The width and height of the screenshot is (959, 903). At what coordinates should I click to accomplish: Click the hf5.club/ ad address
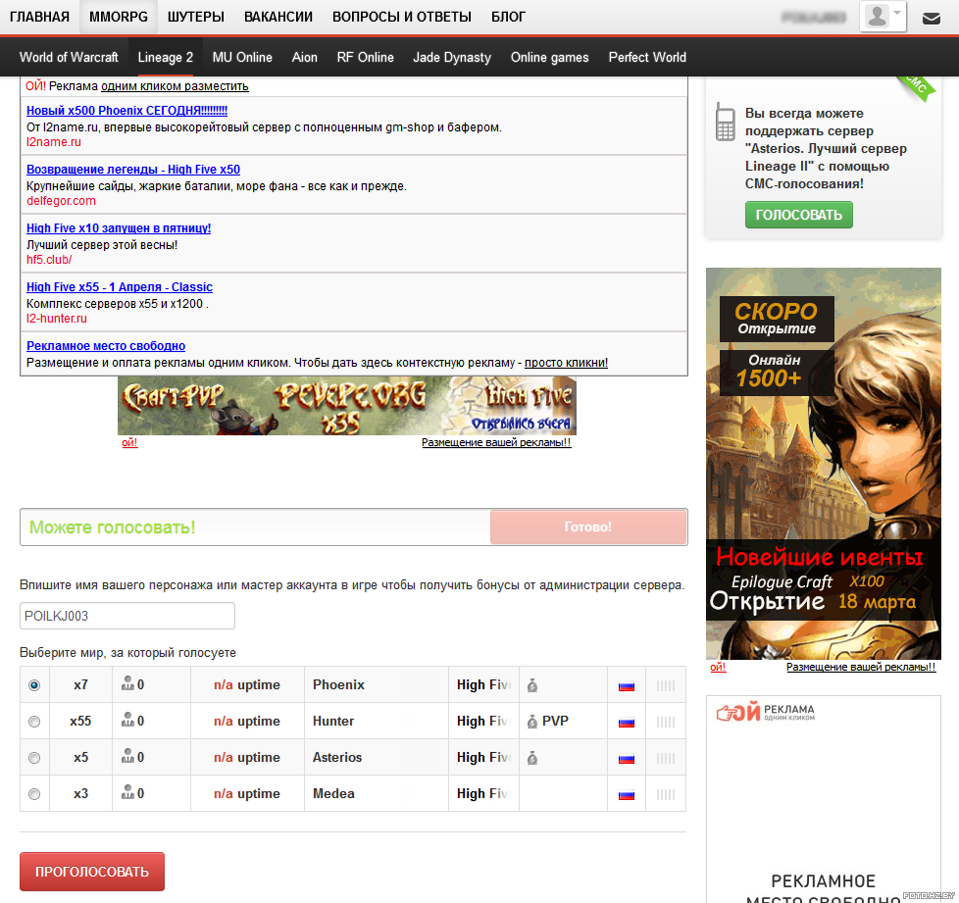point(49,259)
